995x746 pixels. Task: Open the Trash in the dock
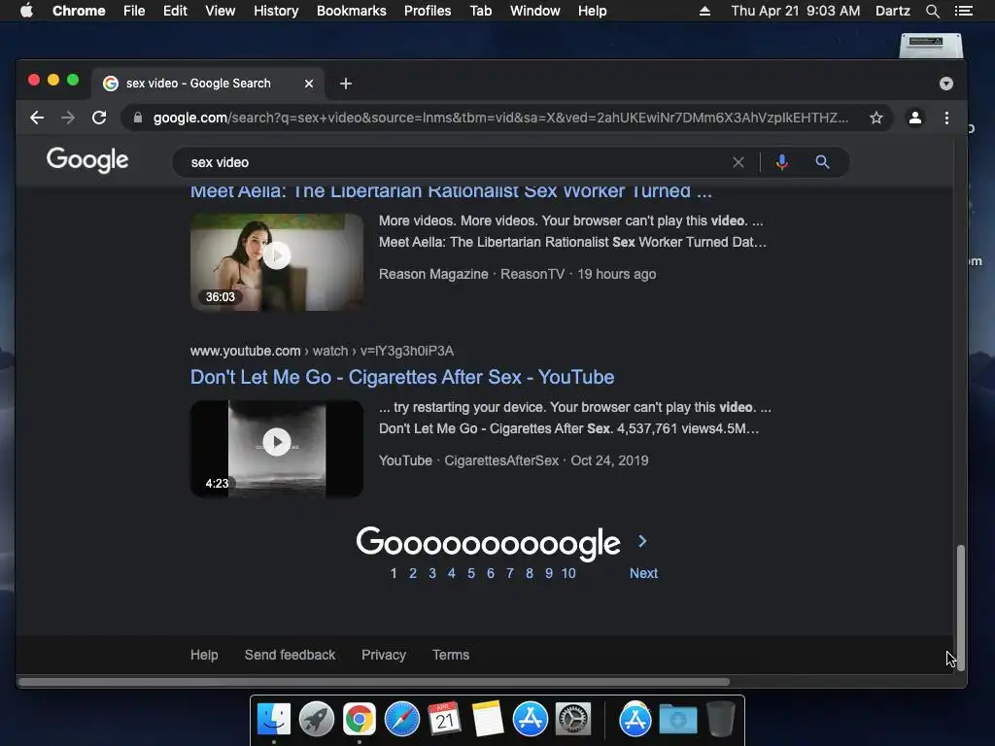pyautogui.click(x=721, y=720)
